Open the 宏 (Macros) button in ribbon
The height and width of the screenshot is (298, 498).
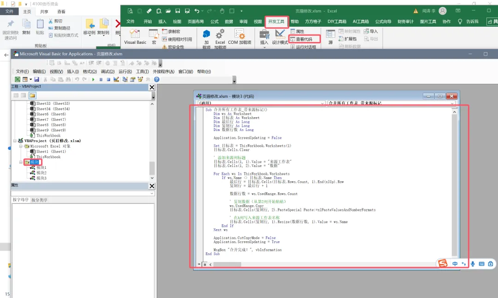[x=154, y=36]
